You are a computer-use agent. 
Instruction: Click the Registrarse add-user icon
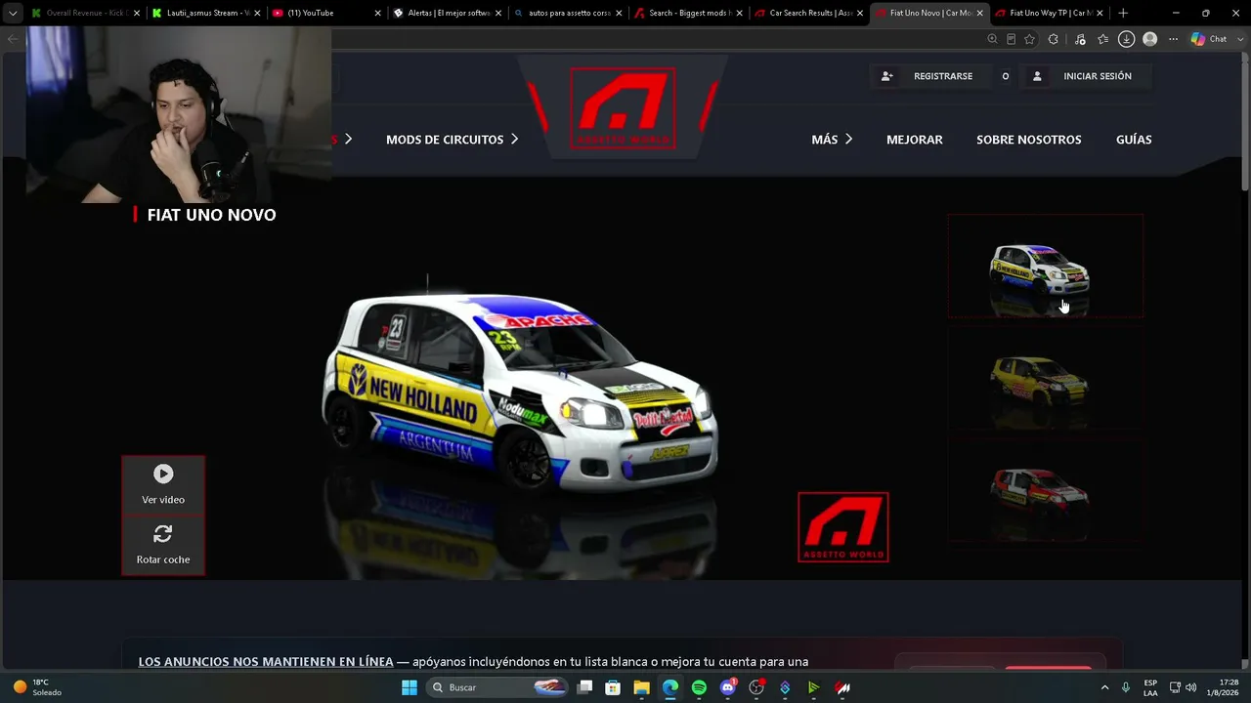point(886,76)
